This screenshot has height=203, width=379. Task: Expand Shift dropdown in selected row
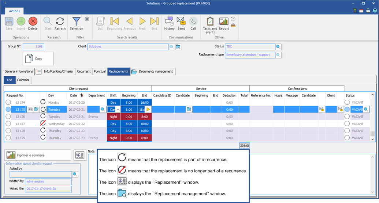pyautogui.click(x=118, y=110)
